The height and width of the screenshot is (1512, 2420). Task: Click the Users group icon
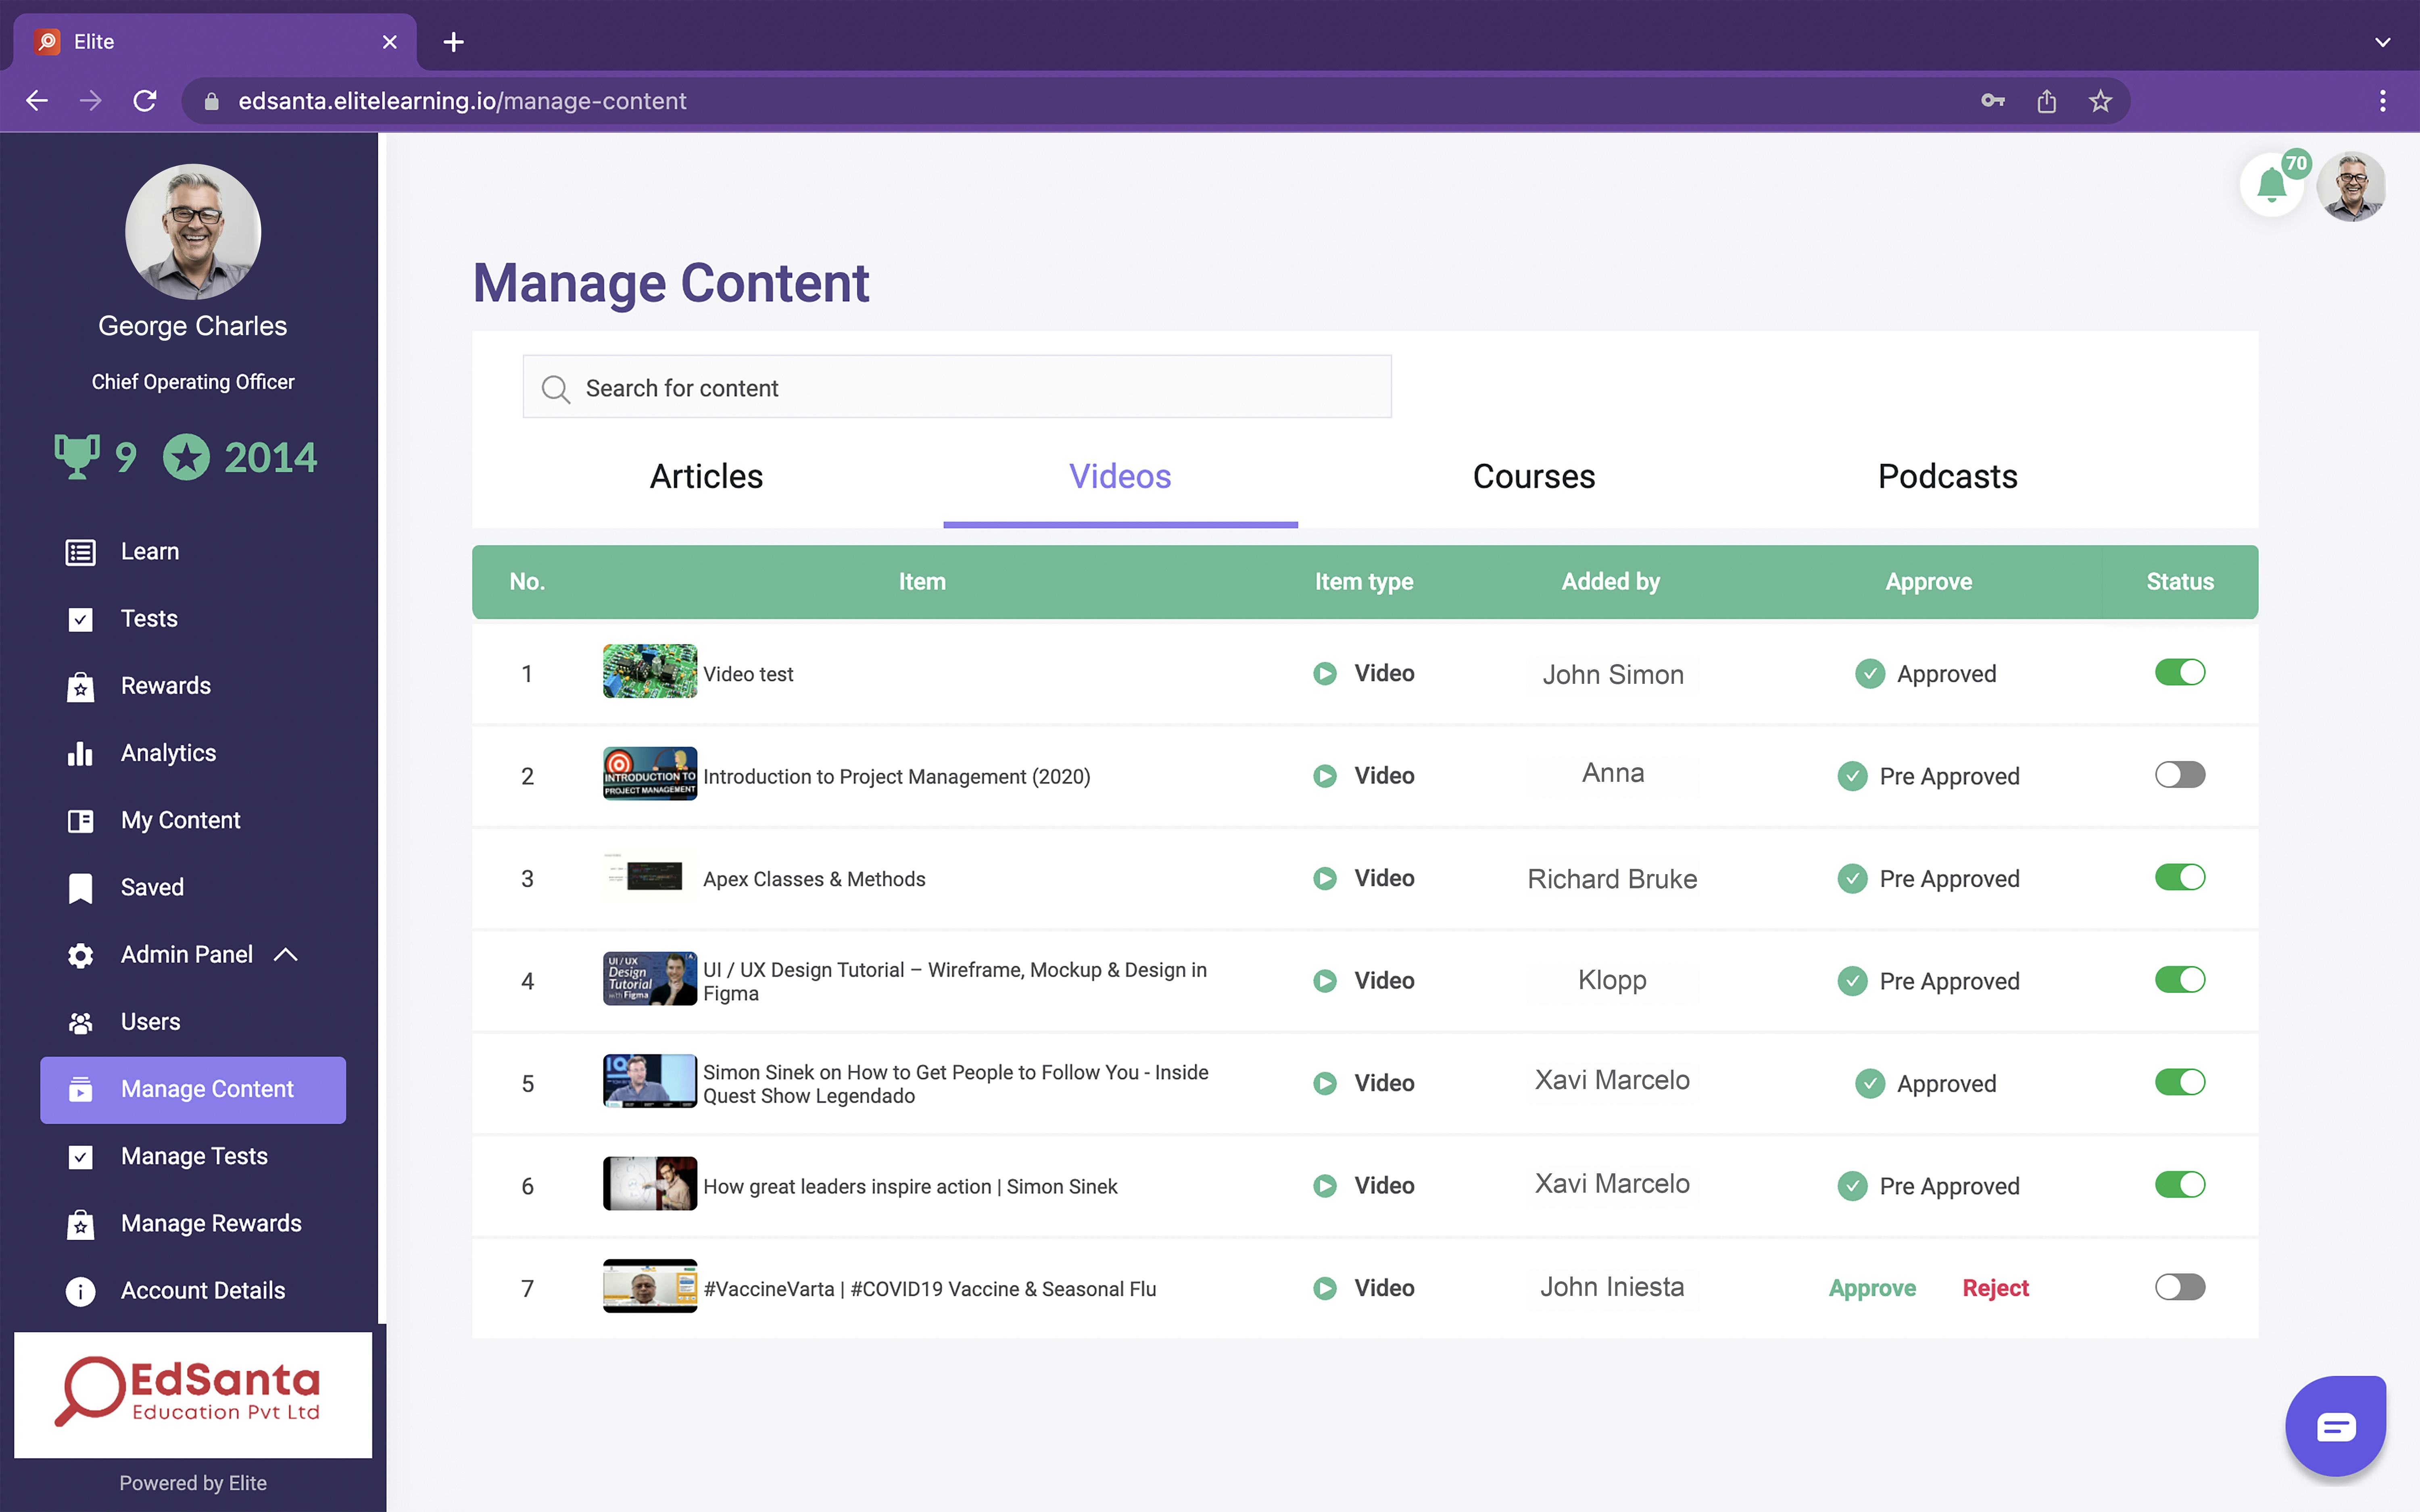coord(80,1022)
